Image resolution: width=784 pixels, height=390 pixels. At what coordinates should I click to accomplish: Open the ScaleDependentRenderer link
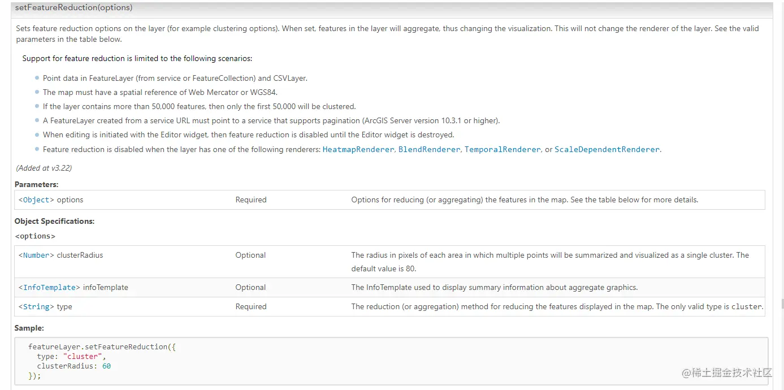click(607, 150)
